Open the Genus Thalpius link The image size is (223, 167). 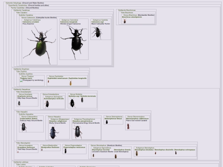(x=27, y=76)
